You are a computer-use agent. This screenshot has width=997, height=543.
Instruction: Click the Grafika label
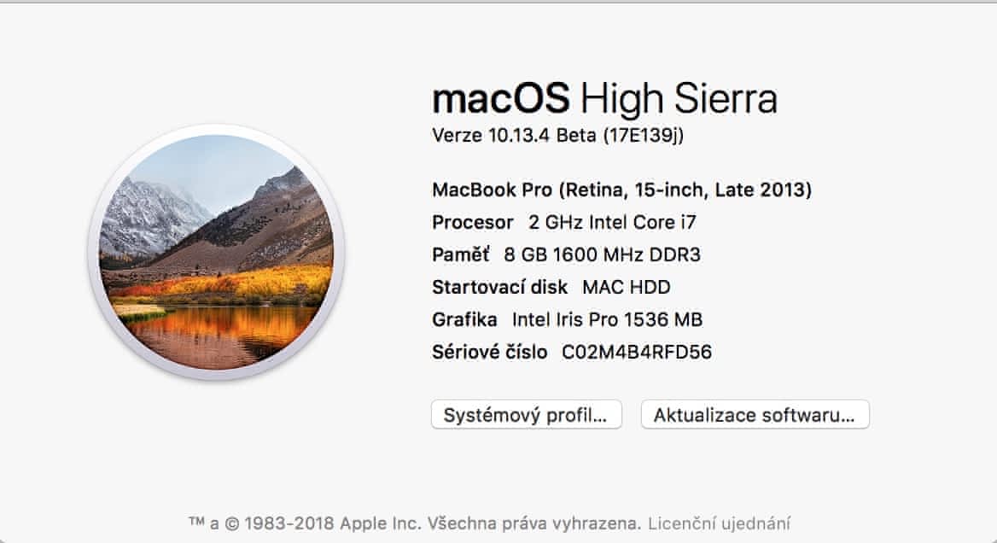point(464,320)
